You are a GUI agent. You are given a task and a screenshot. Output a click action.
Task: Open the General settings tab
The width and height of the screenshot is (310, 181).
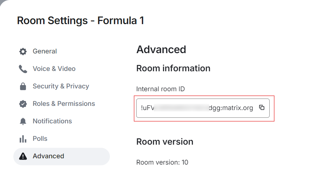pos(45,51)
